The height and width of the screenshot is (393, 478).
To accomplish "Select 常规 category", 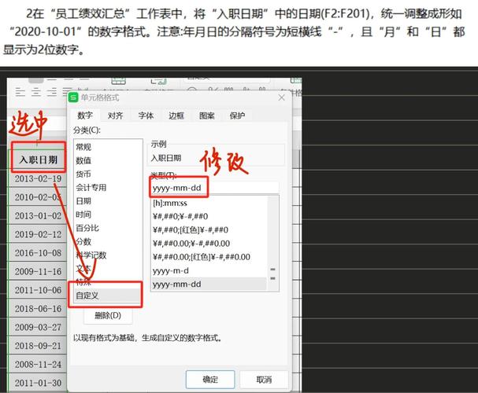I will [x=108, y=147].
